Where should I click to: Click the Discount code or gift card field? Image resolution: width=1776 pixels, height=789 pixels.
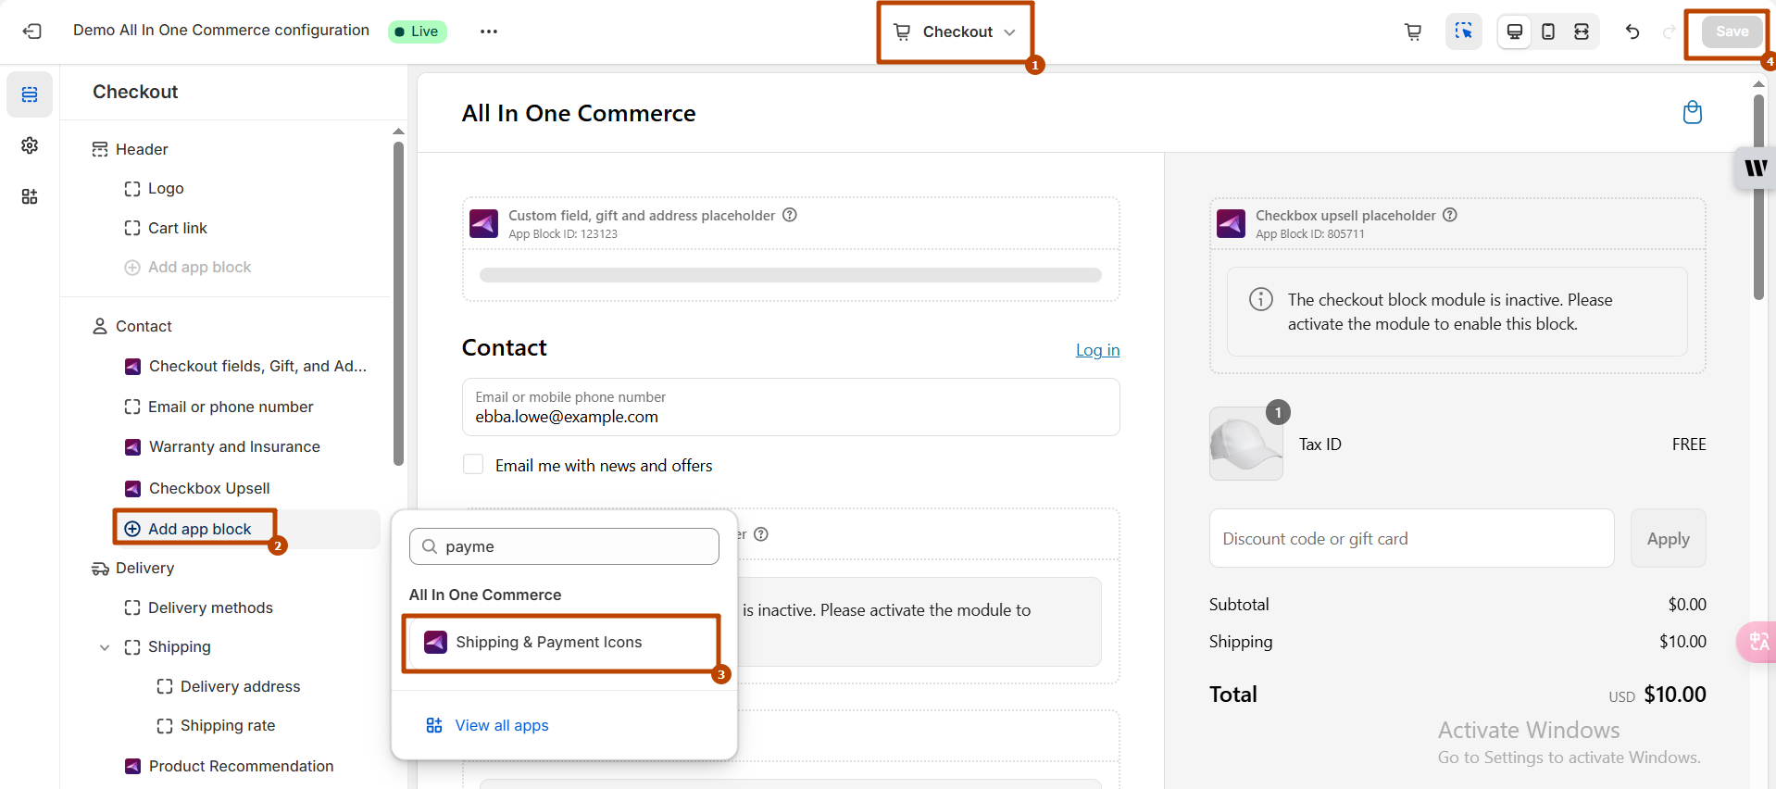pos(1410,539)
